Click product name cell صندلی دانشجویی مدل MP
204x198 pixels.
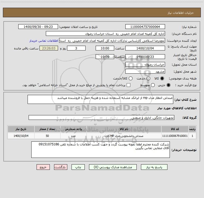coord(124,136)
